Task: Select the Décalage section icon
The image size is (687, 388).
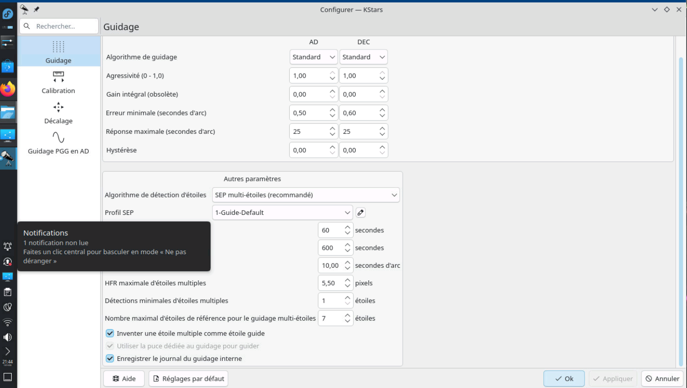Action: point(58,107)
